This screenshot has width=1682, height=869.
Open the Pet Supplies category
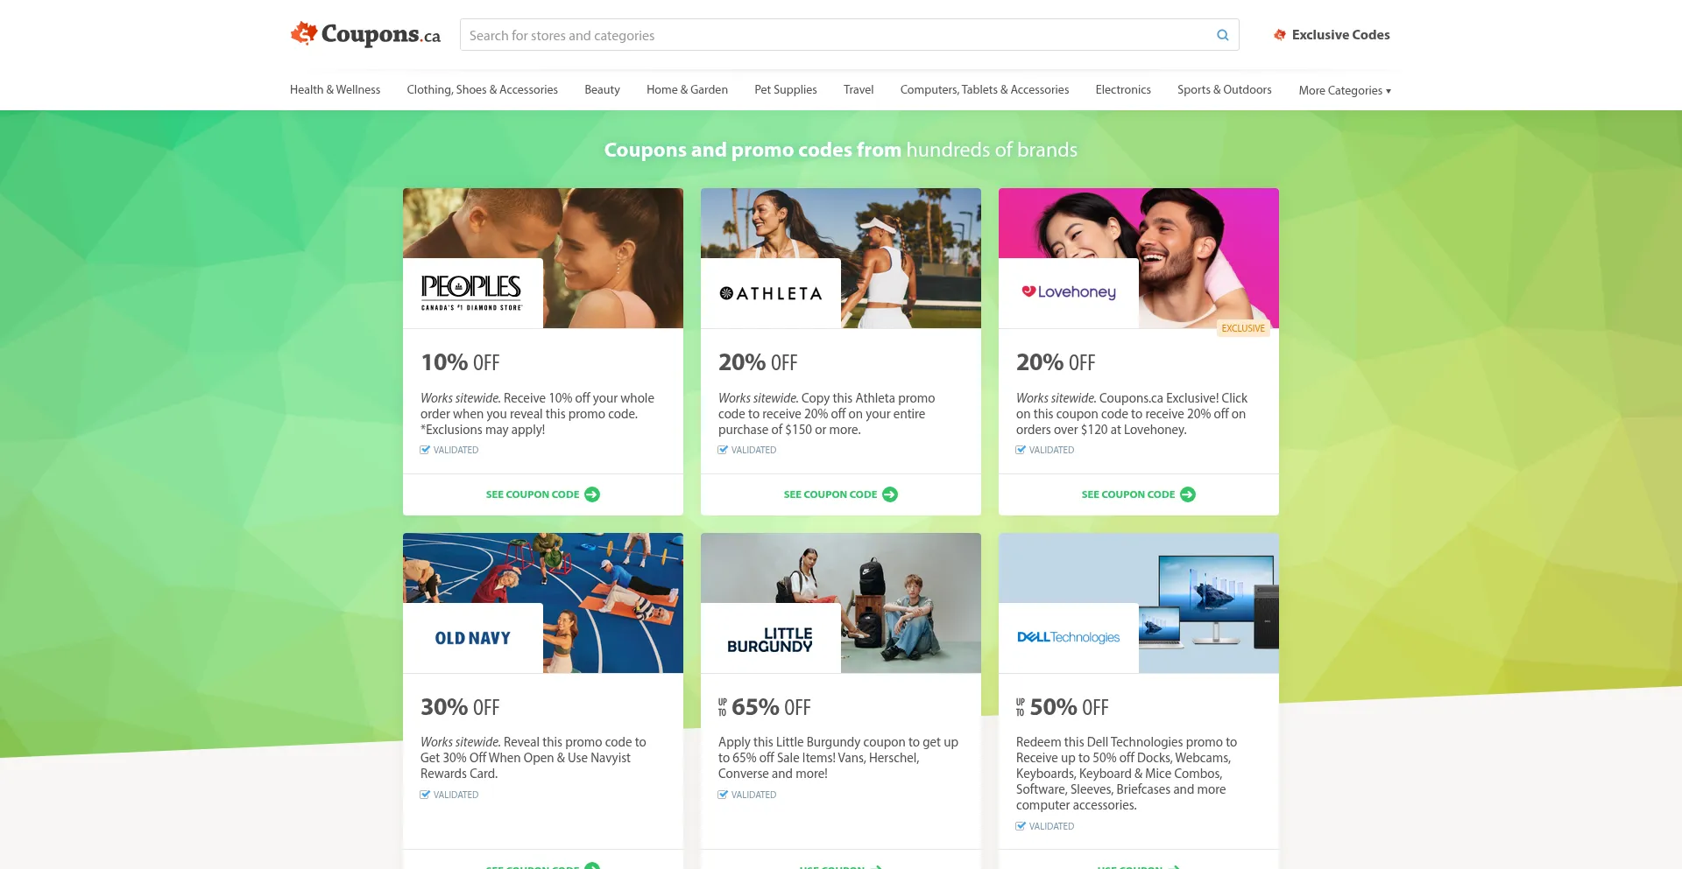coord(785,89)
